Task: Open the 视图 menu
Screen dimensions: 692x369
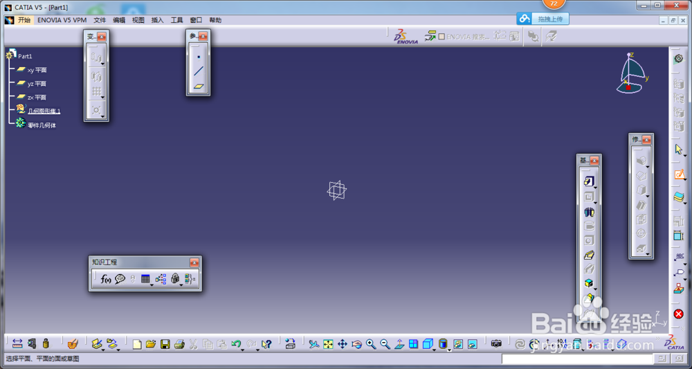Action: [x=138, y=20]
